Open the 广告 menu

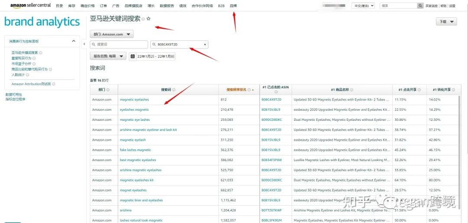coord(116,6)
